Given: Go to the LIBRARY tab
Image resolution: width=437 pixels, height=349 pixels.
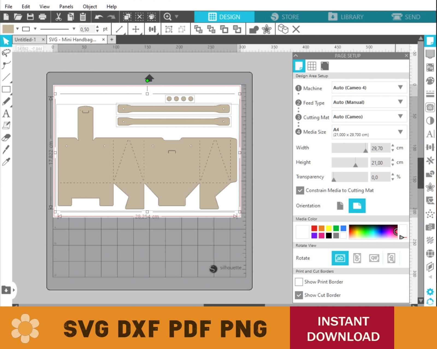Looking at the screenshot, I should tap(346, 17).
